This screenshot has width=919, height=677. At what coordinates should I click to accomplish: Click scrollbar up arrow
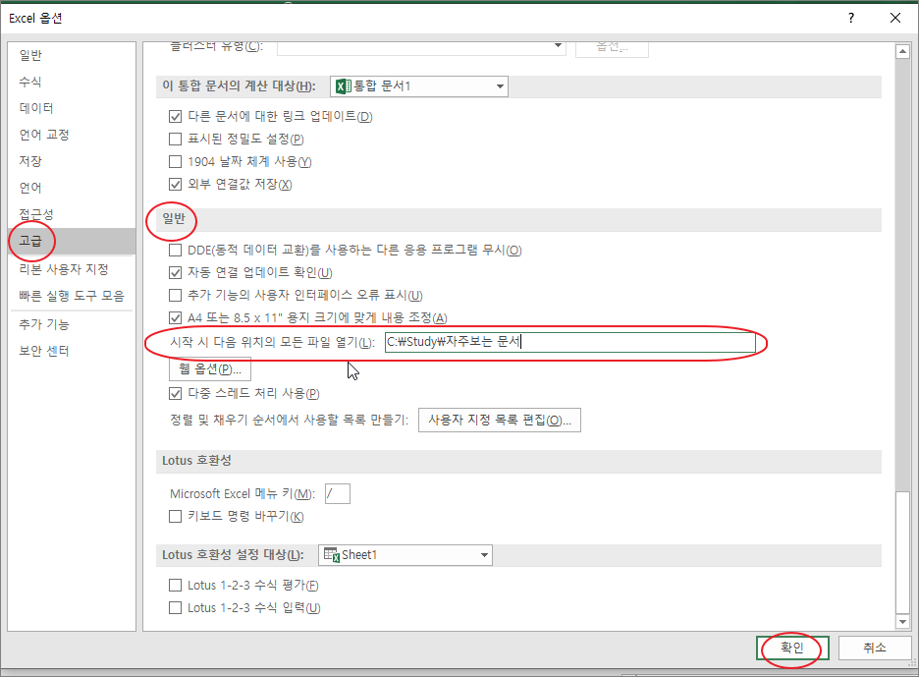(x=902, y=52)
